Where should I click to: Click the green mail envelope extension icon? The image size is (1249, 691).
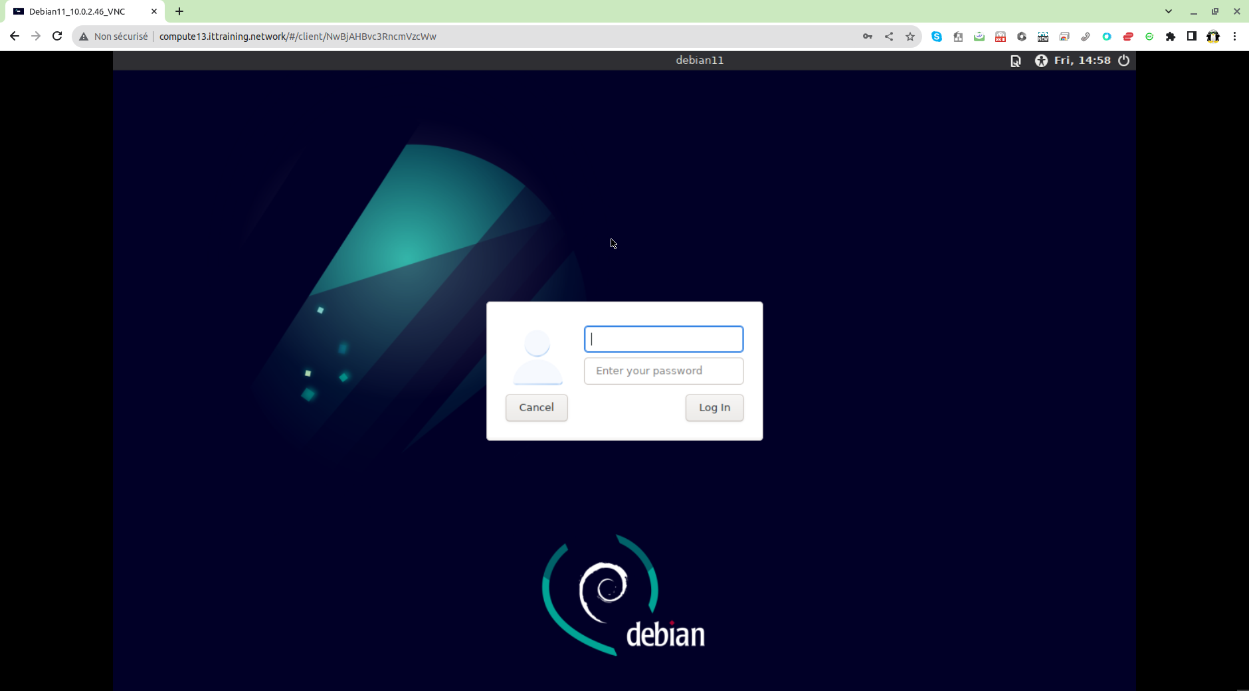pos(979,37)
